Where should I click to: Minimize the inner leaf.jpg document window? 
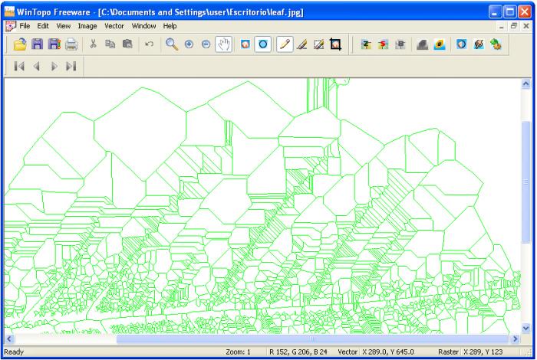[502, 26]
